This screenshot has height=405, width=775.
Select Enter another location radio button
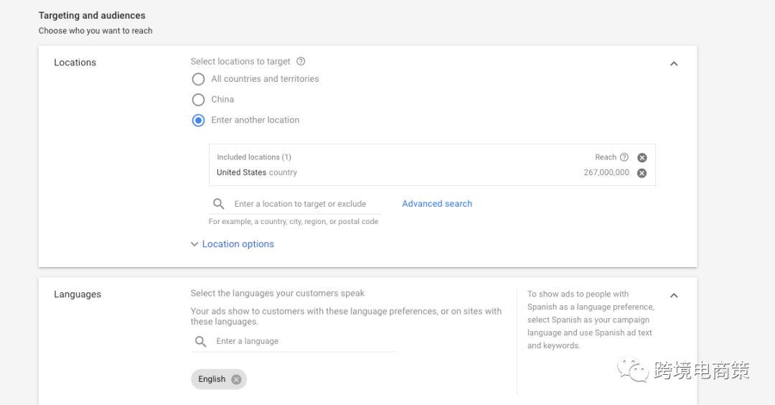click(198, 120)
